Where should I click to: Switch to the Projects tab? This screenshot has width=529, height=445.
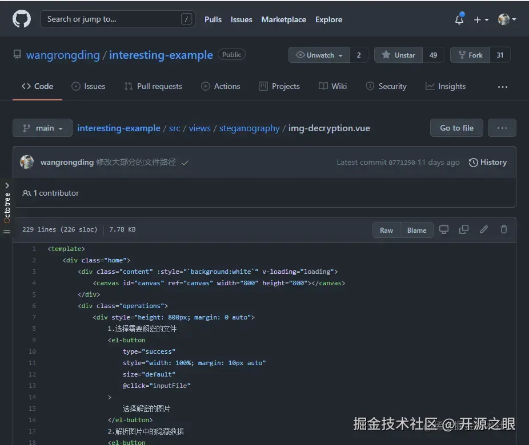(x=279, y=86)
